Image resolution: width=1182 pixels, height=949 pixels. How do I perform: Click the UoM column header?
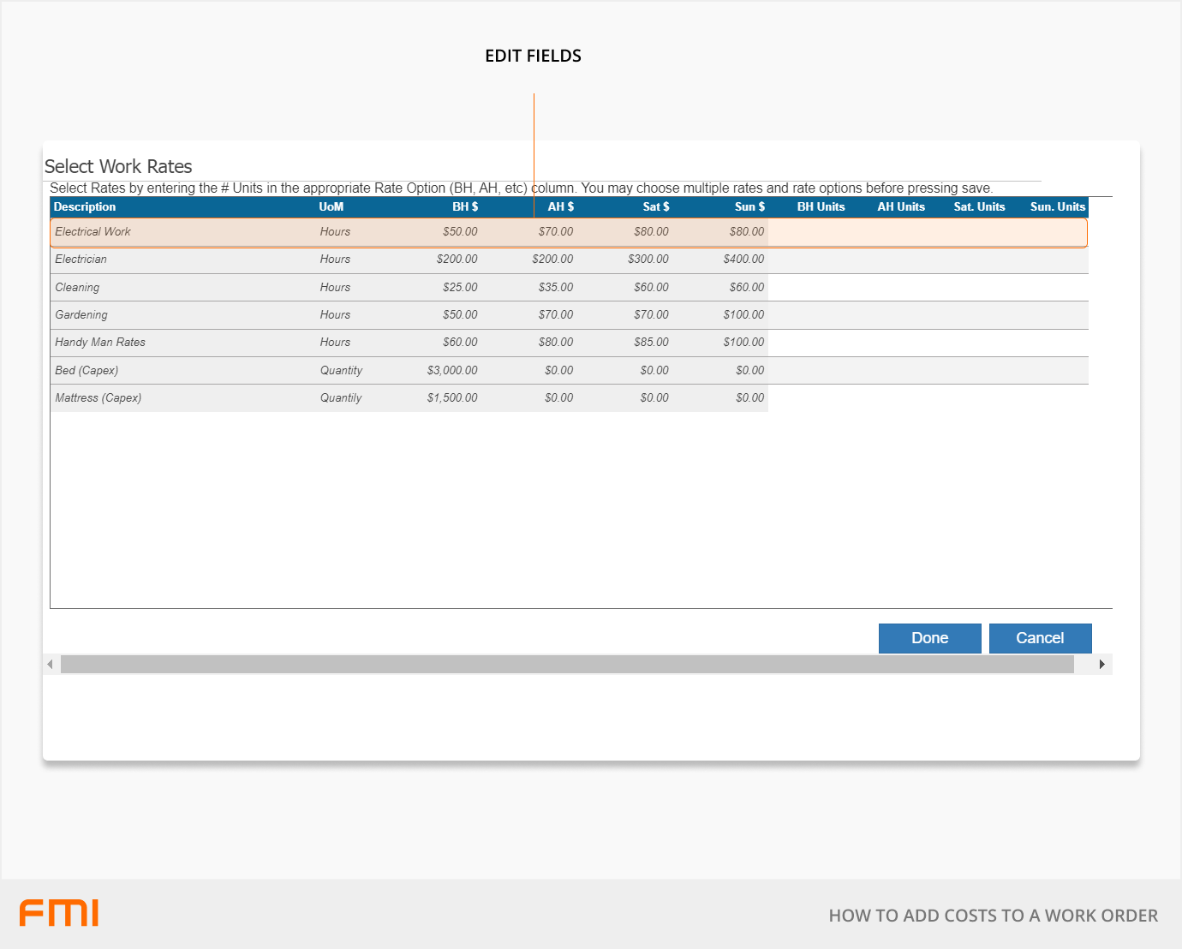331,207
